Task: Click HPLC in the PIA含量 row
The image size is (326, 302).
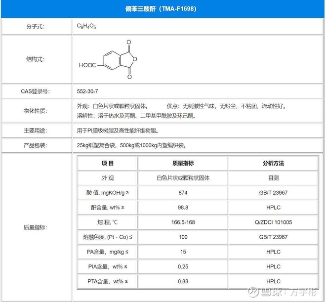Action: click(x=273, y=266)
